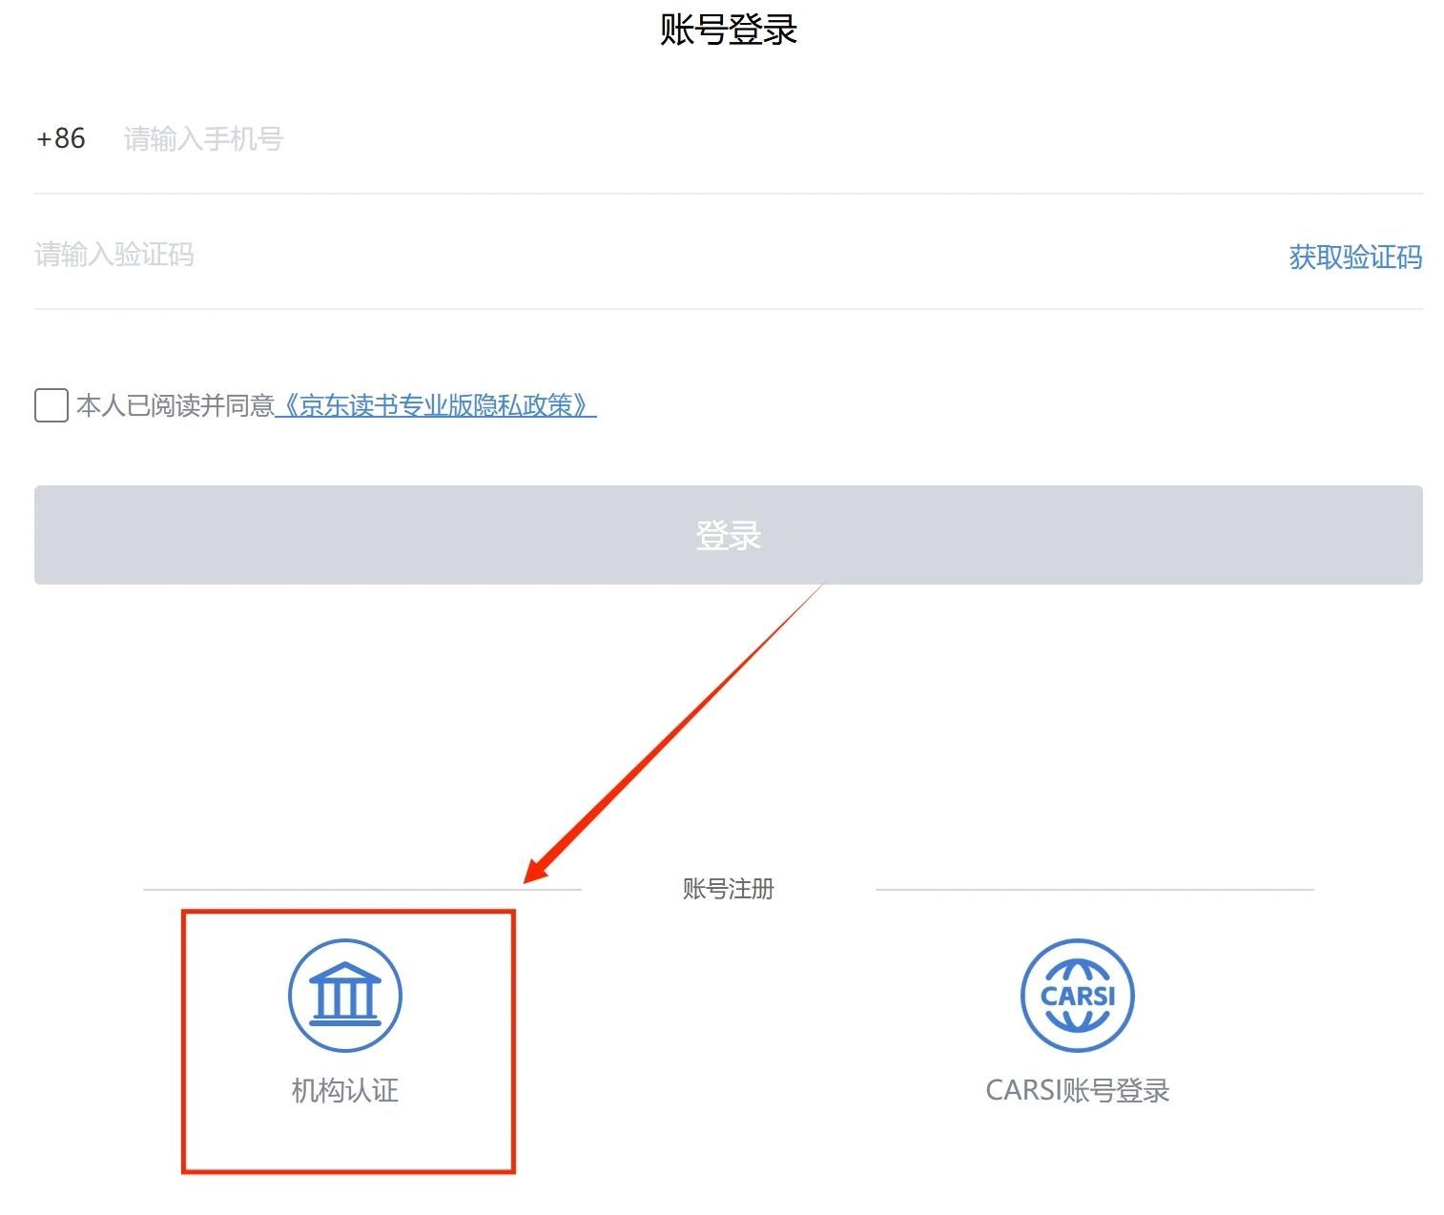Click the underline beneath the phone number field

click(x=728, y=194)
